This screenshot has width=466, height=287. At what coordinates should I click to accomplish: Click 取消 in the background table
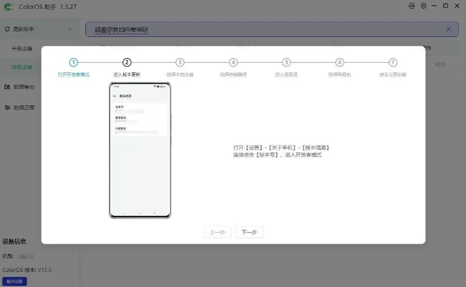440,64
